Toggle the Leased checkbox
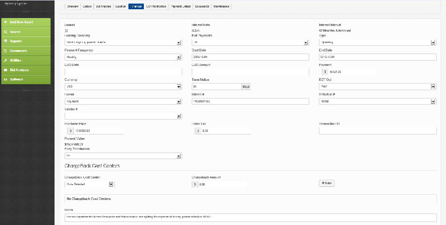 [x=66, y=31]
